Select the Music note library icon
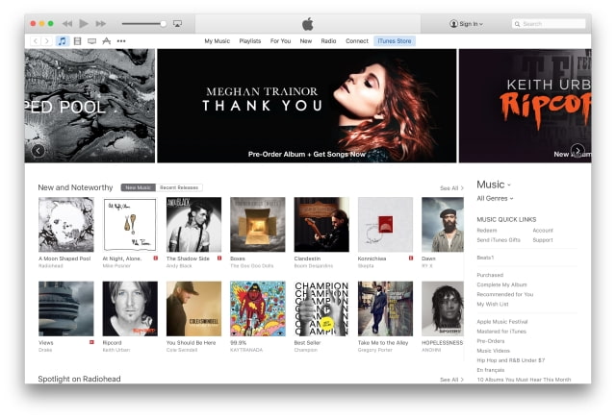This screenshot has height=419, width=616. [x=62, y=40]
